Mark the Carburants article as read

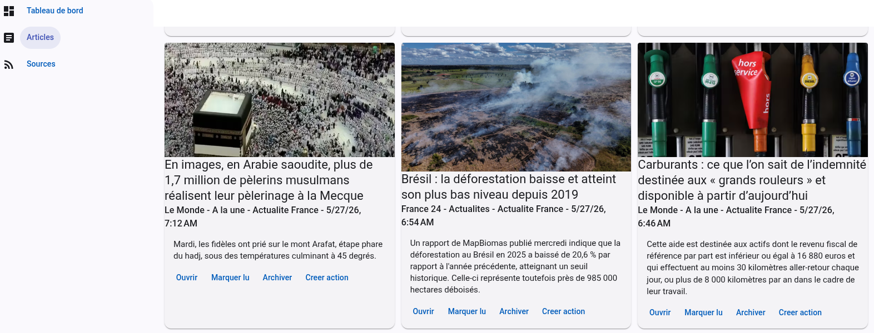coord(703,312)
